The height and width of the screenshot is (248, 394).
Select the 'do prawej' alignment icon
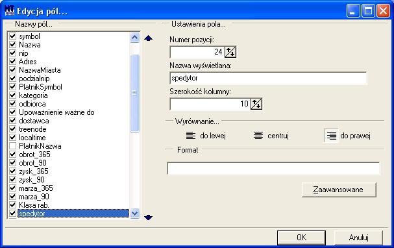tap(331, 136)
